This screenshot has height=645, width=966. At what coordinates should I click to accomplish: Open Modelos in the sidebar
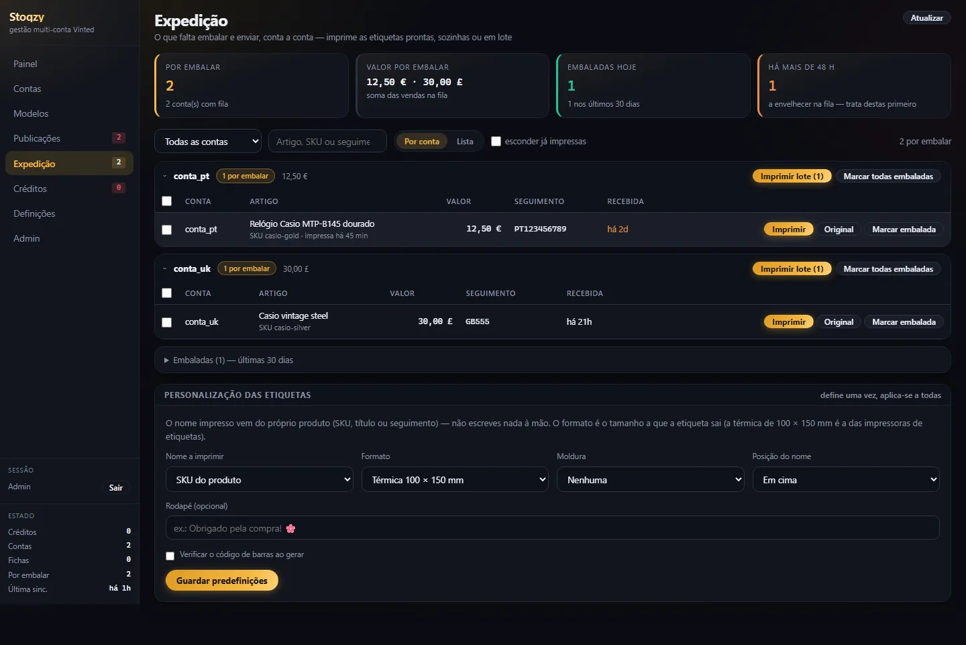[69, 113]
